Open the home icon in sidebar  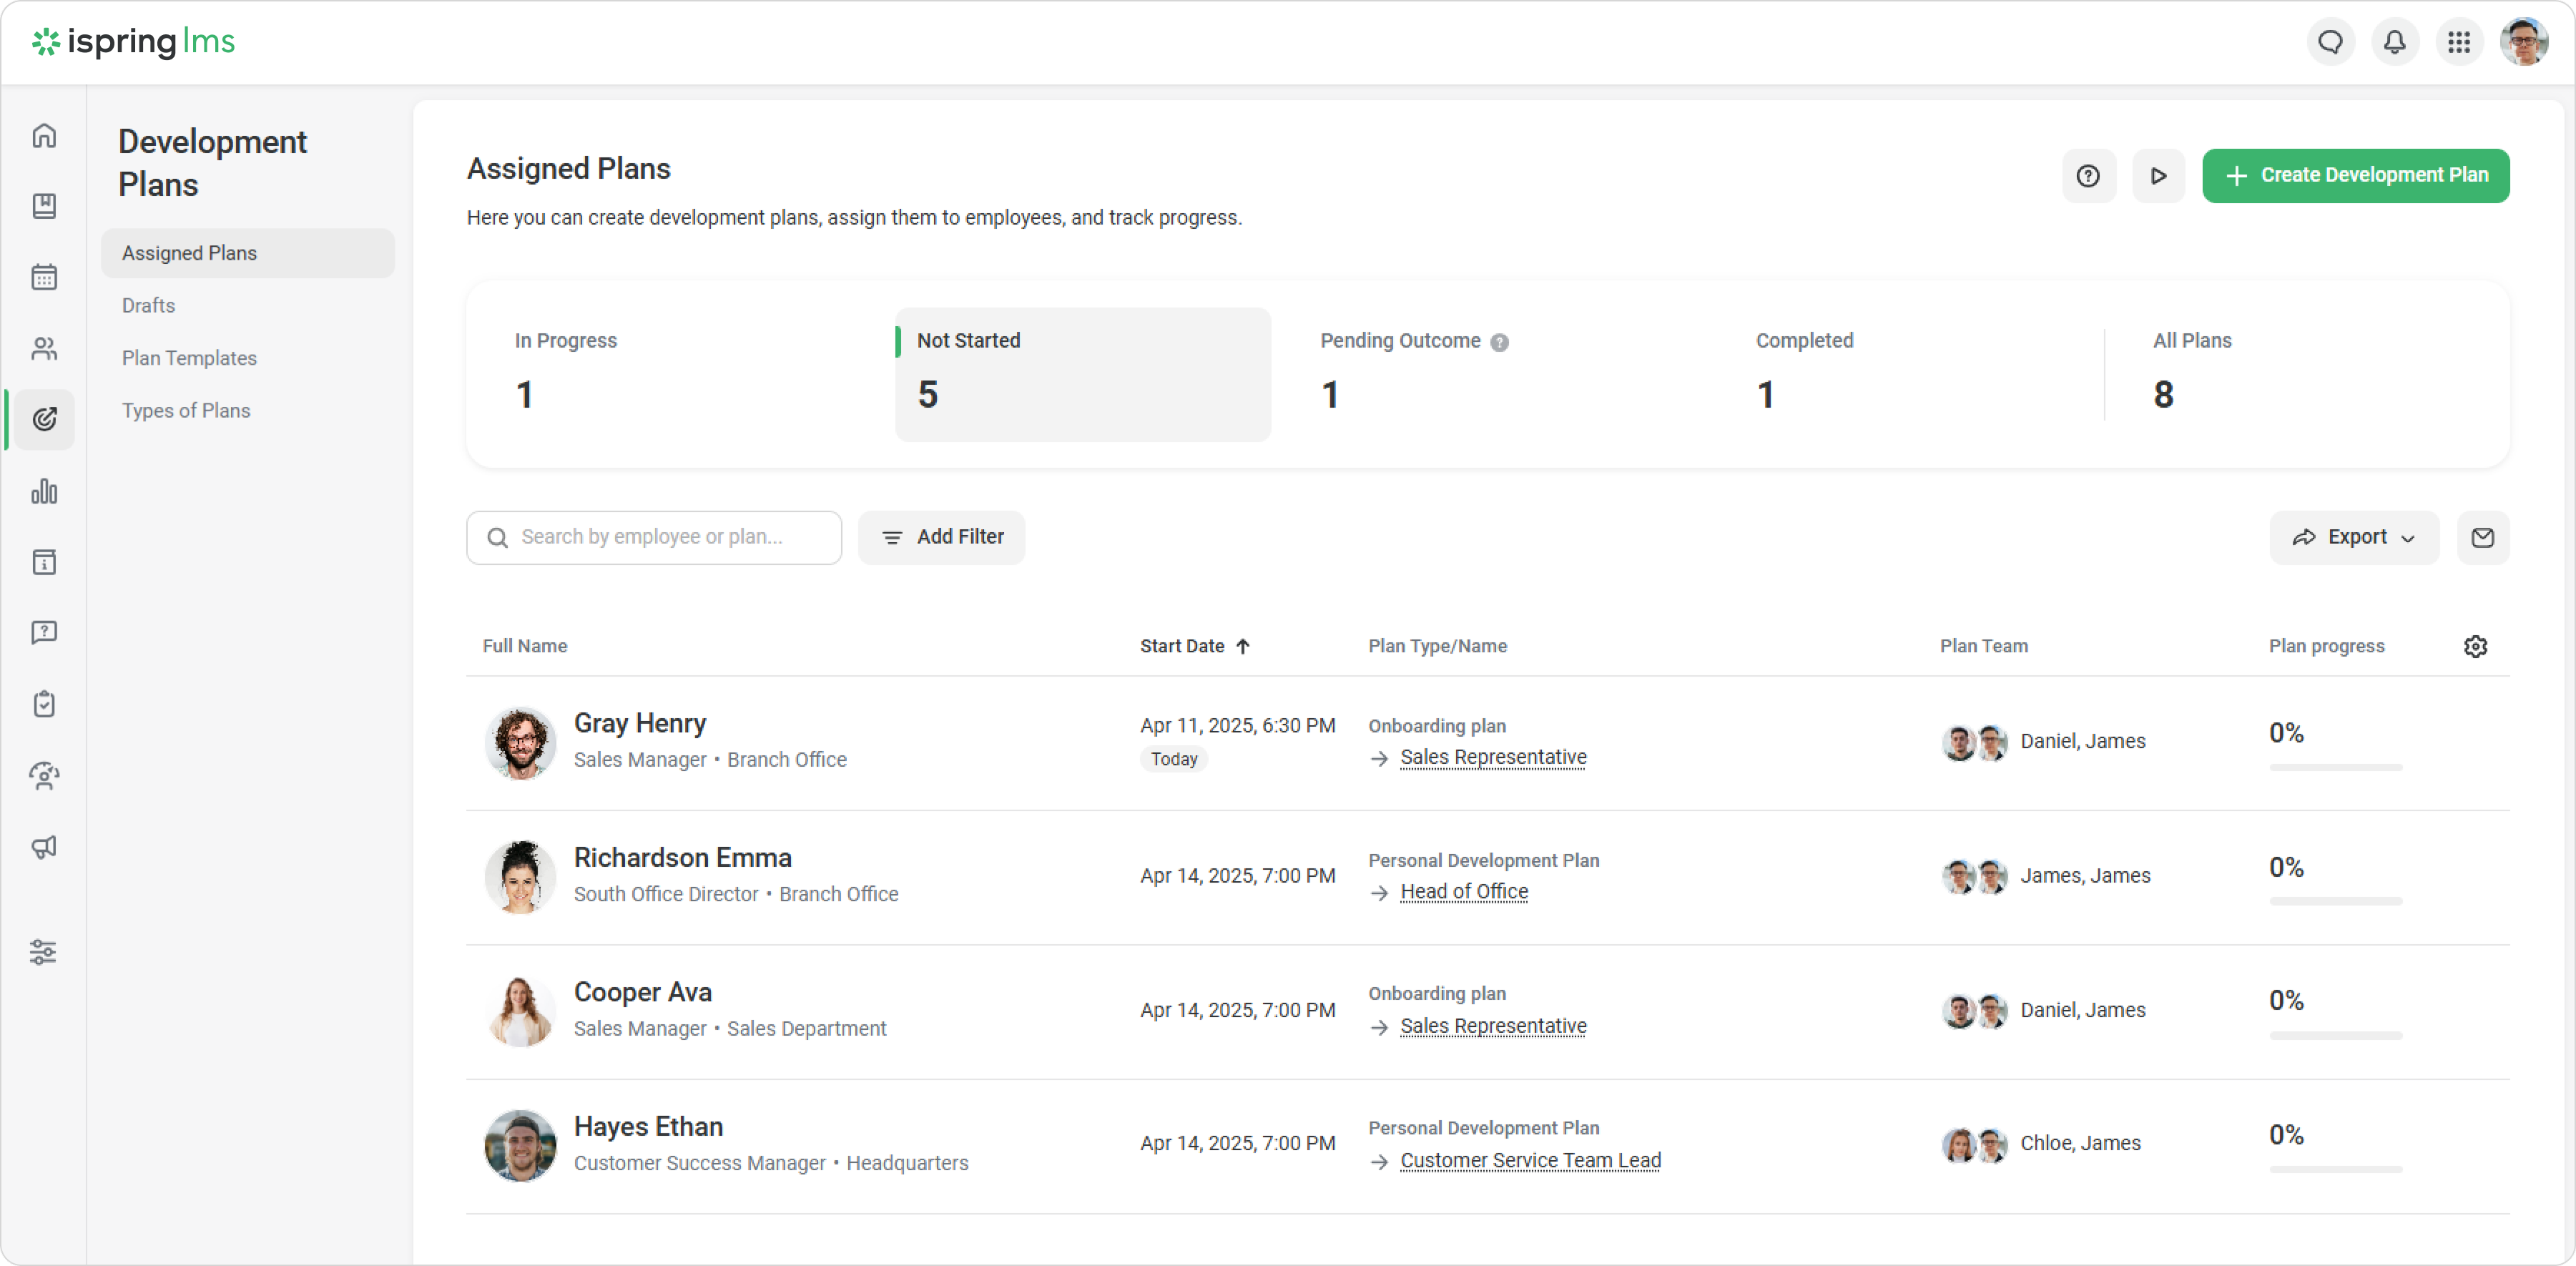pos(44,136)
